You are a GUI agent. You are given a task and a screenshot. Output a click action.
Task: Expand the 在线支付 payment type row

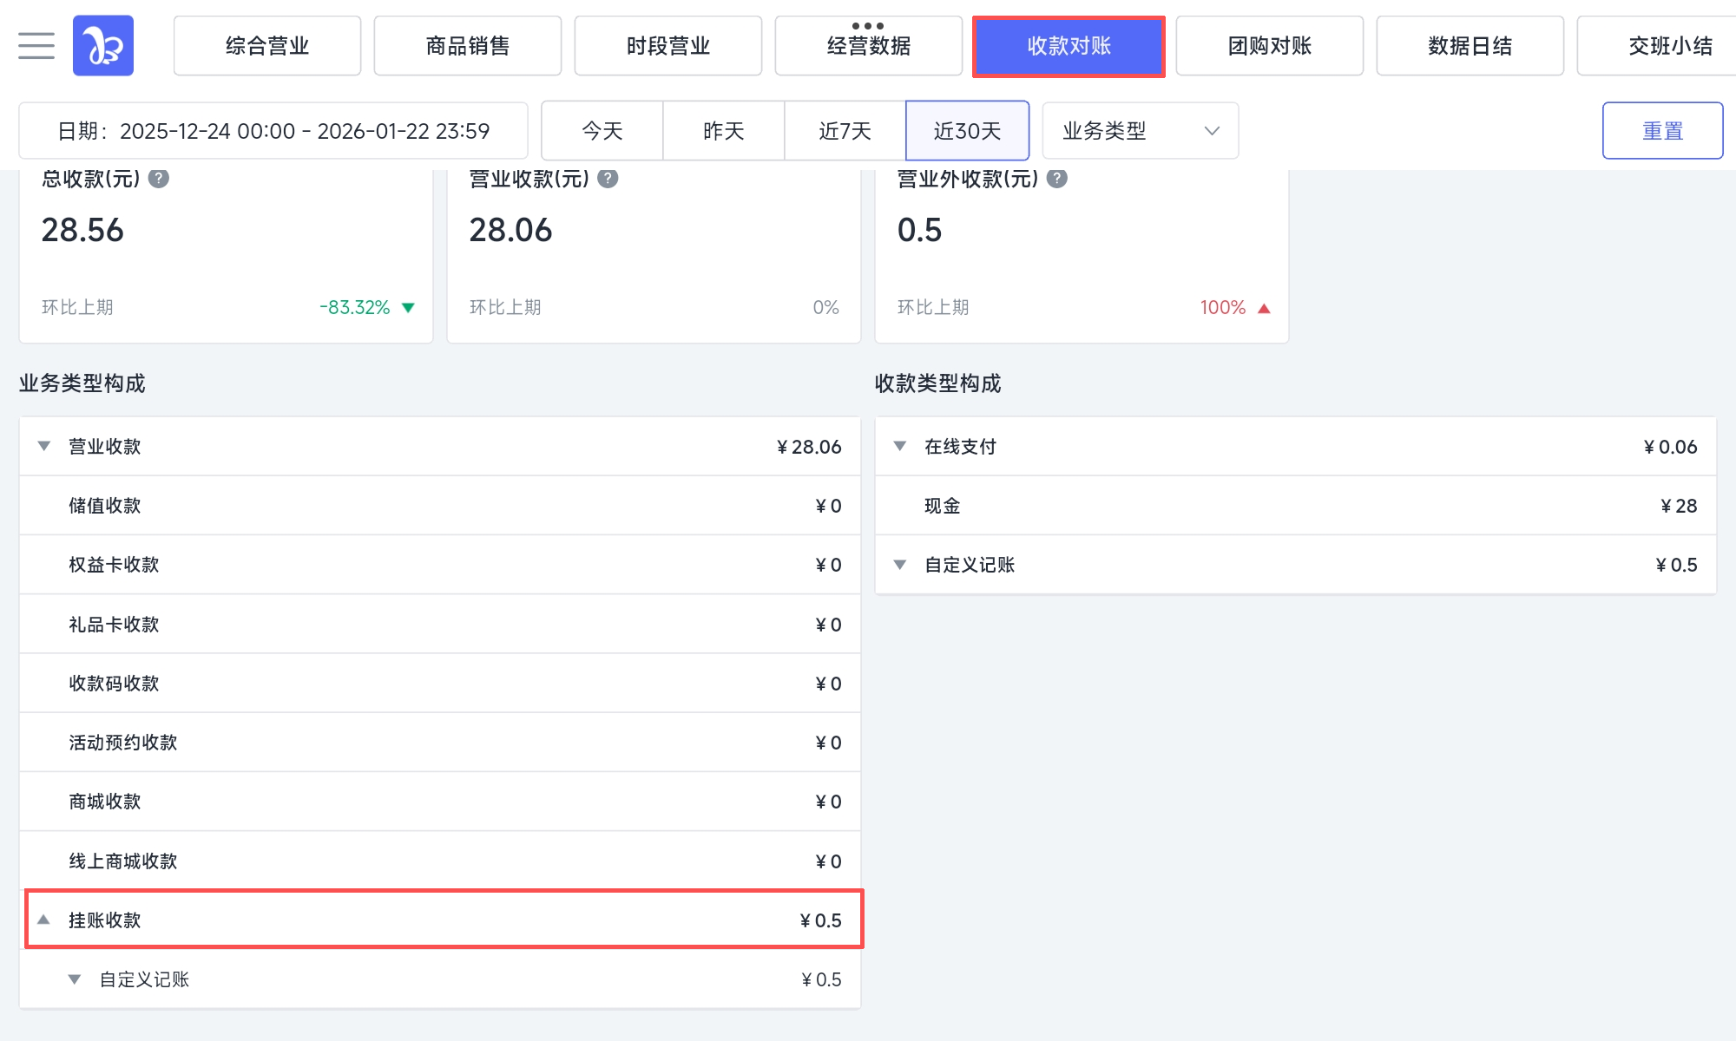click(900, 446)
